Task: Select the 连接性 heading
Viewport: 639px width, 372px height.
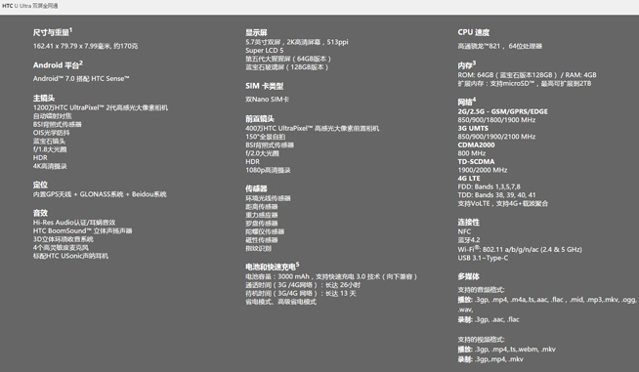Action: pos(468,222)
